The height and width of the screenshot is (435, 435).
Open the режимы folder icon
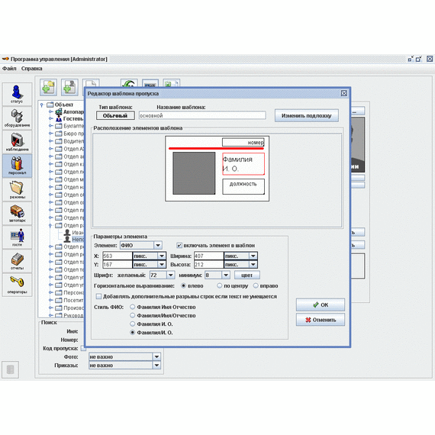(17, 190)
